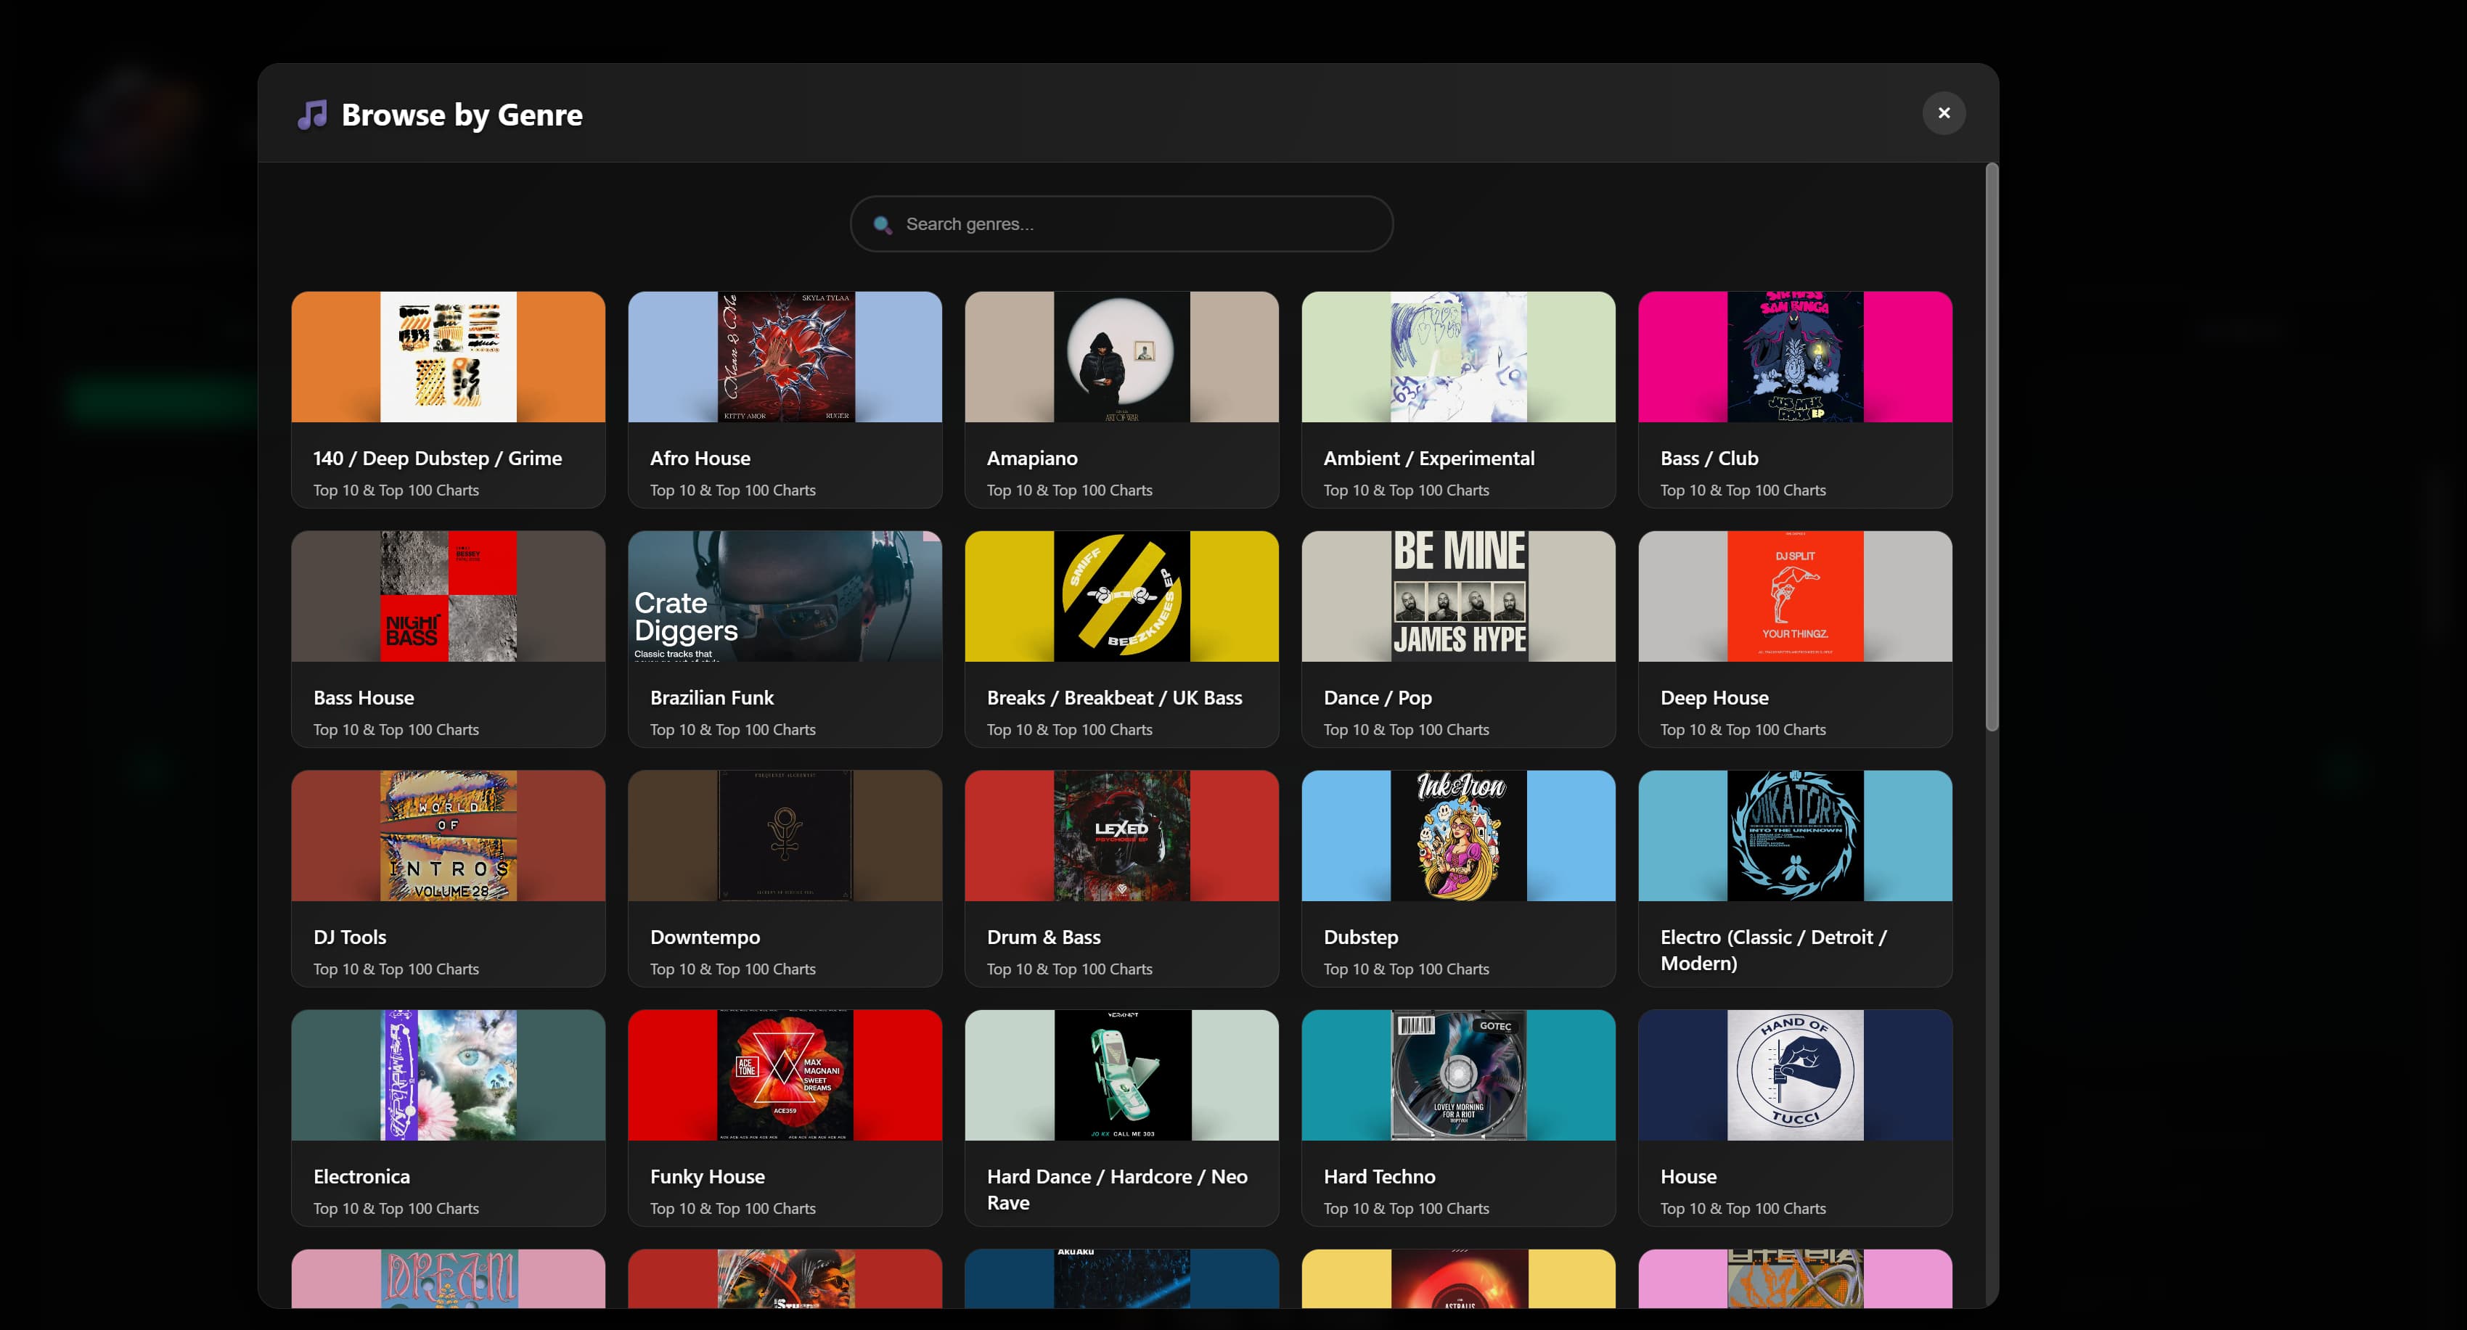Open the Downtempo cover artwork

[785, 836]
